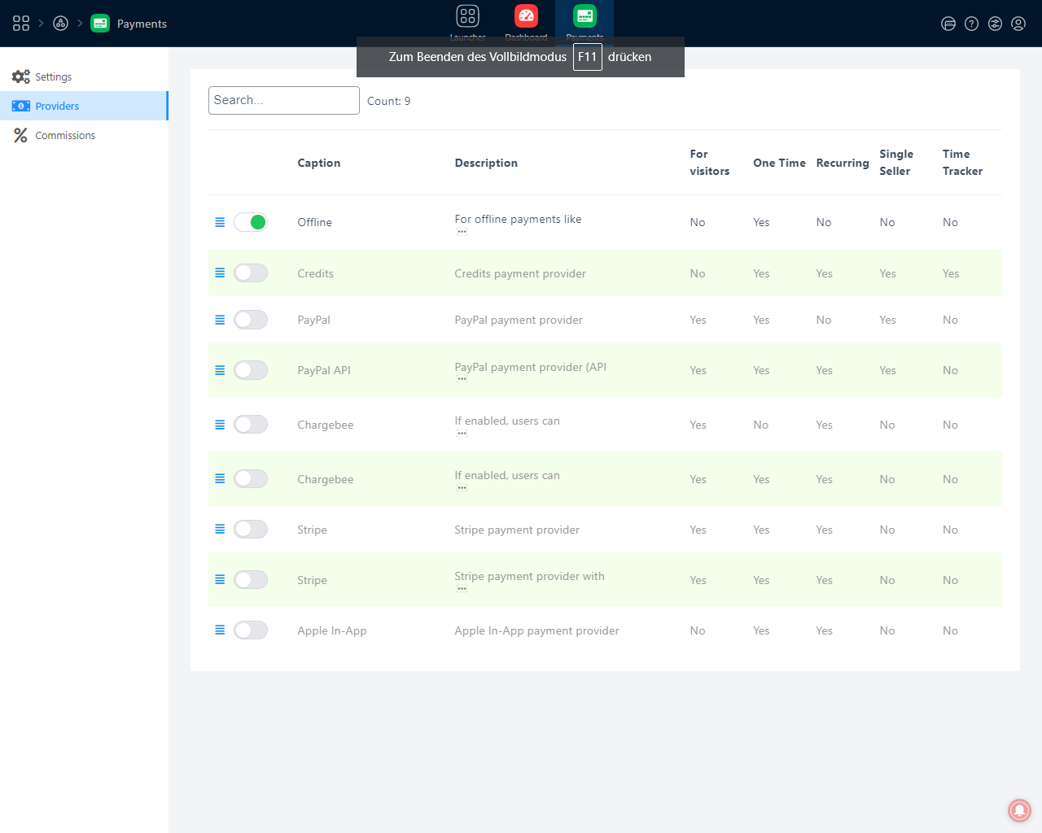This screenshot has height=833, width=1042.
Task: Open Settings in the sidebar
Action: pos(53,76)
